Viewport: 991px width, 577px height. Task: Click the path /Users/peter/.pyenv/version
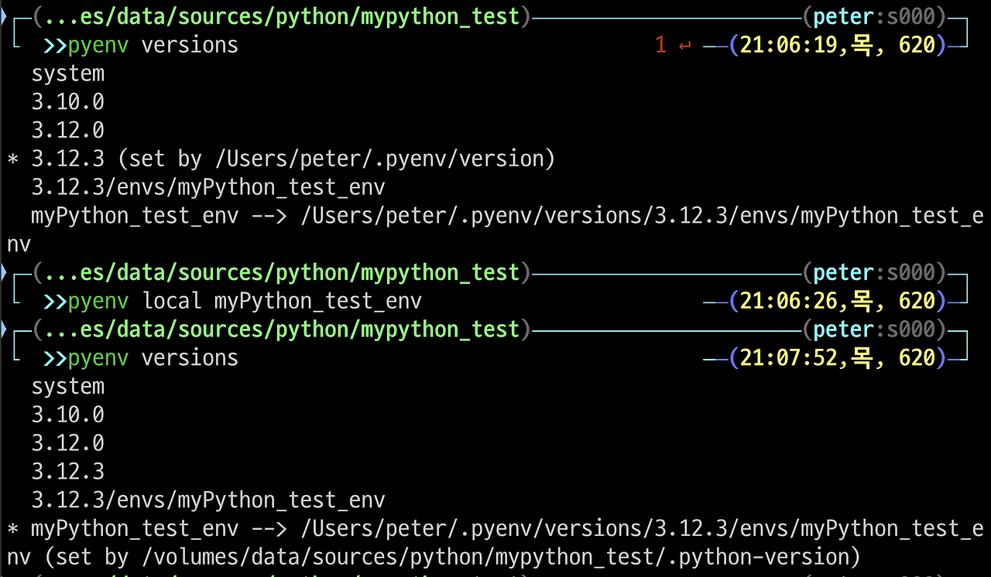(x=379, y=159)
